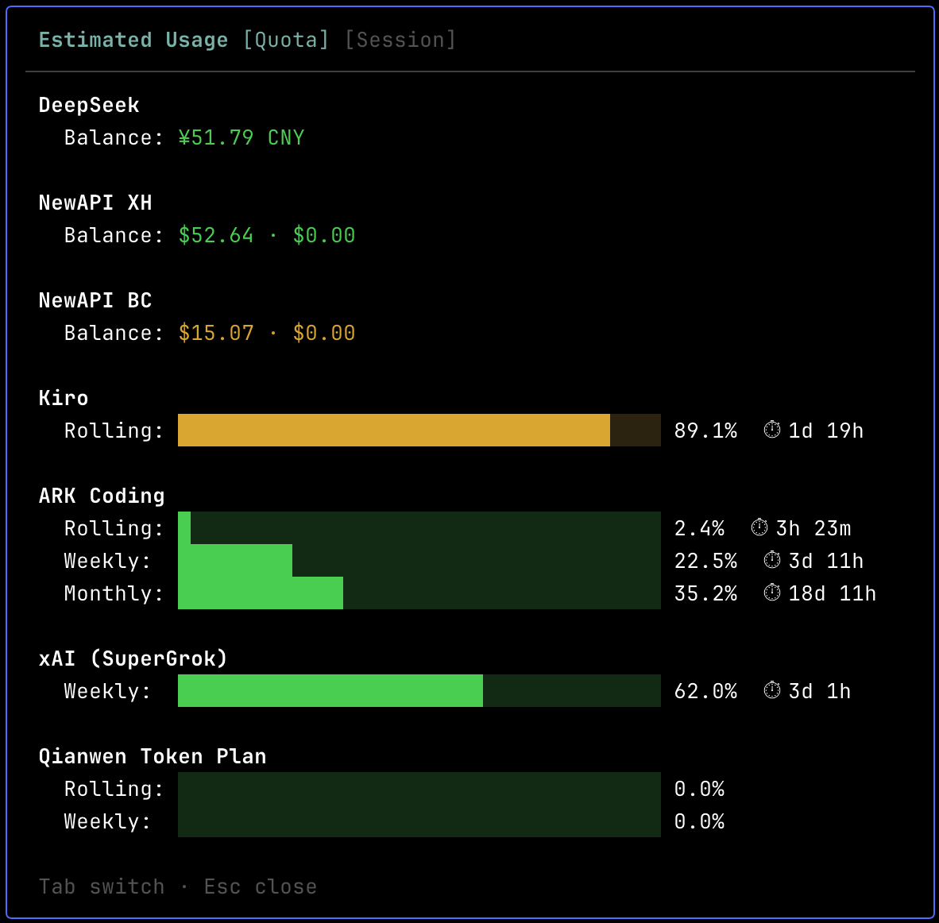Click the 22.5% weekly usage value
Image resolution: width=939 pixels, height=923 pixels.
coord(705,561)
